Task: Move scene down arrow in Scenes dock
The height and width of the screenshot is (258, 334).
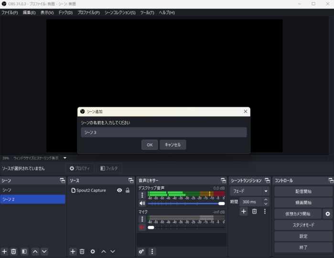Action: [44, 252]
